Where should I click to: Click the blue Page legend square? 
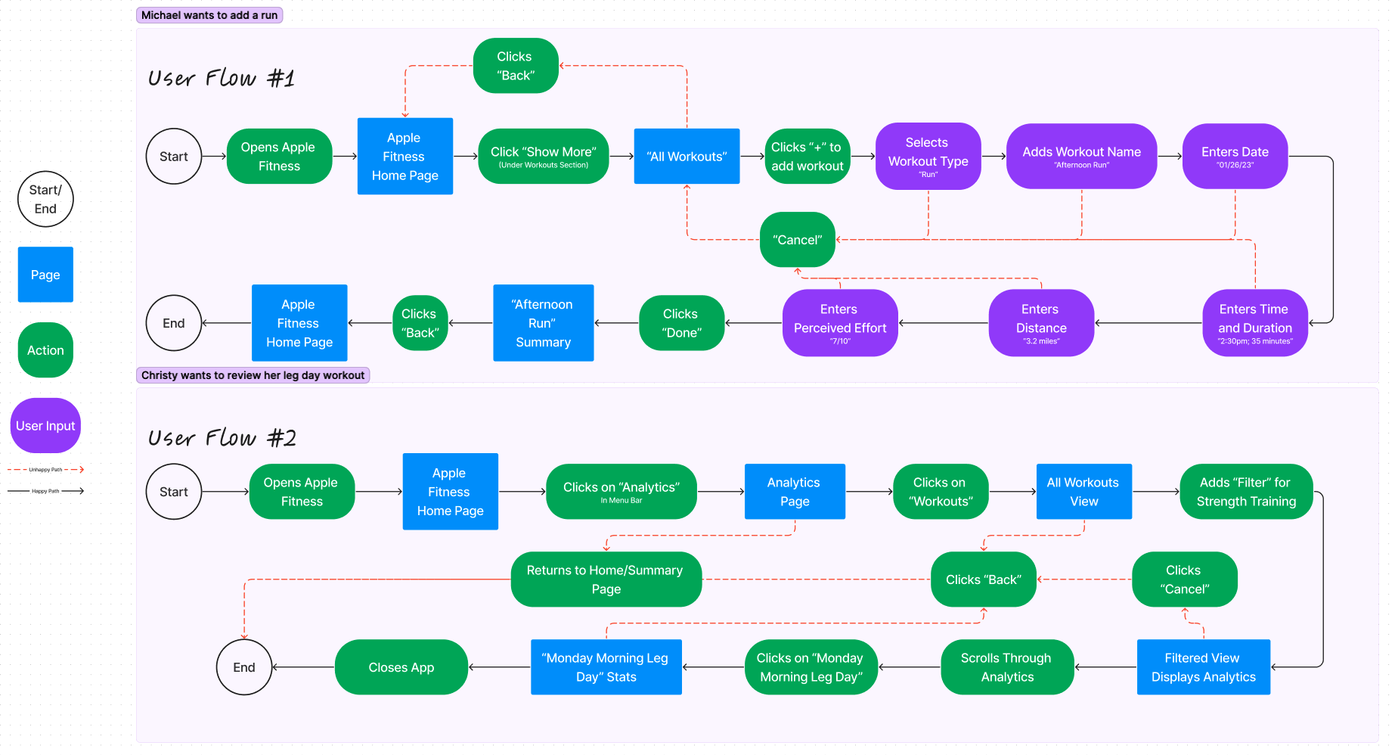click(x=45, y=275)
